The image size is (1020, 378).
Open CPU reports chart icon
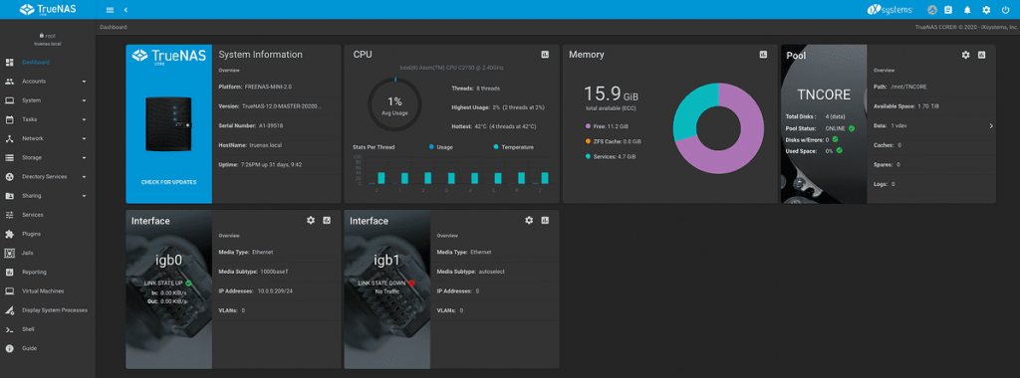(545, 55)
